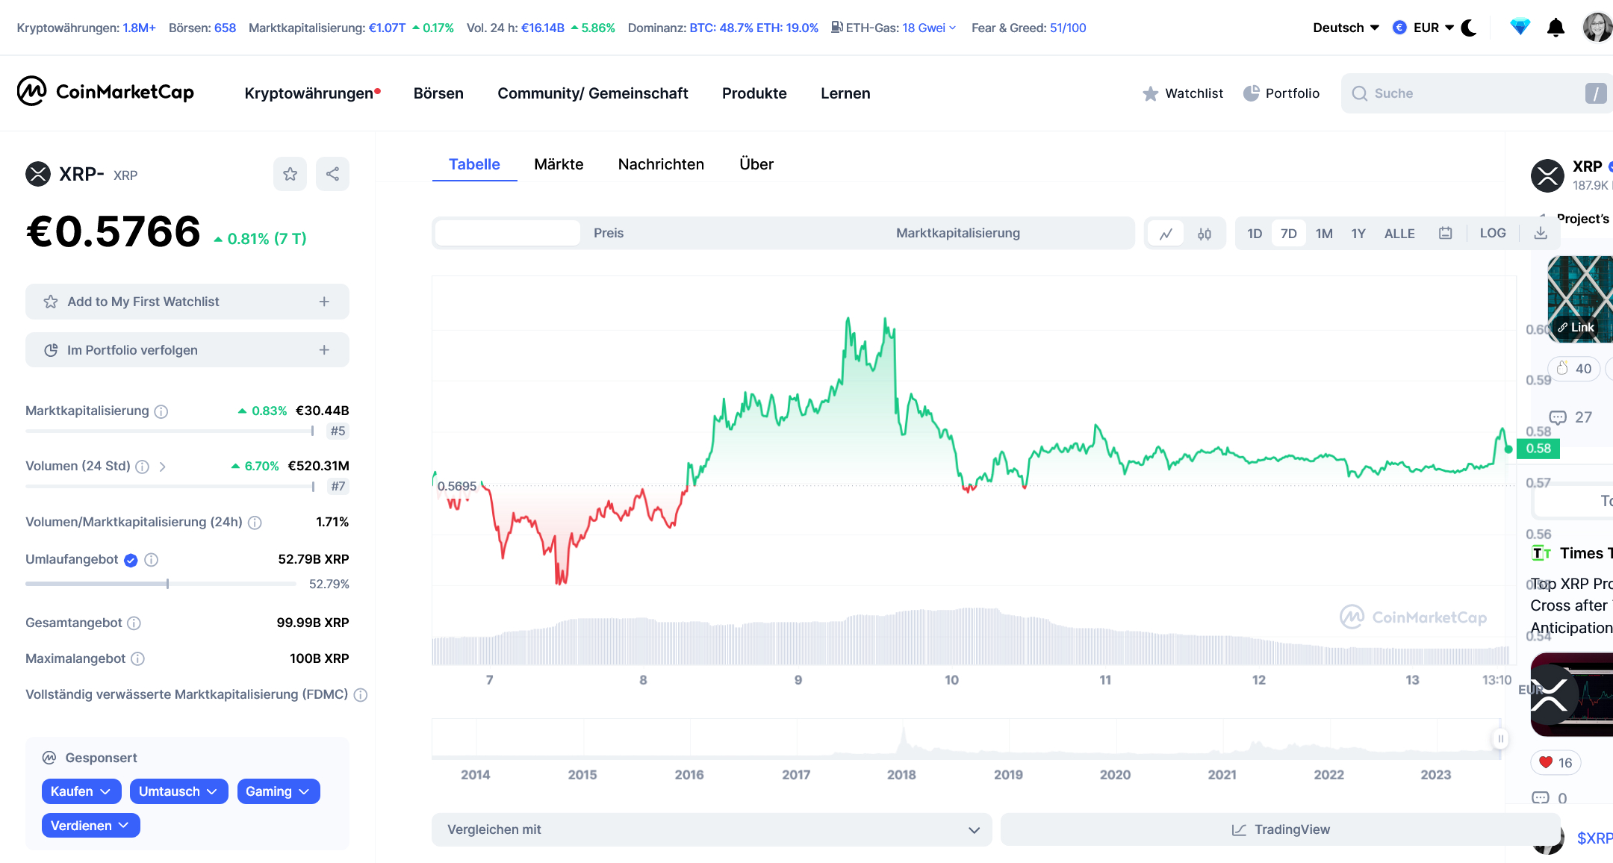Select the 7D time range
Image resolution: width=1613 pixels, height=863 pixels.
tap(1289, 234)
